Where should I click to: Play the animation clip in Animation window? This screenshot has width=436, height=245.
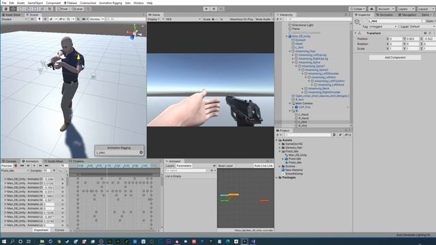[x=34, y=165]
